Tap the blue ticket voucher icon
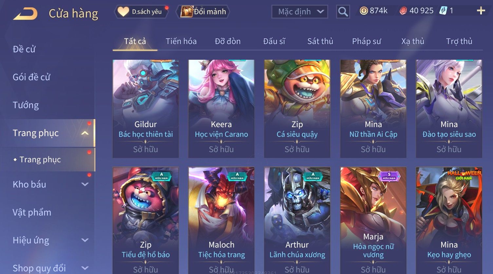Screen dimensions: 493x274 point(443,11)
